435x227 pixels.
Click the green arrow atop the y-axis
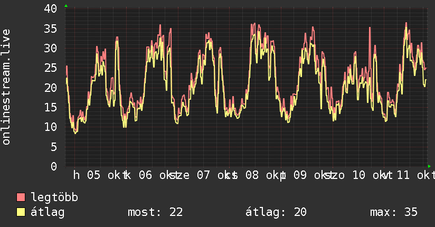66,6
